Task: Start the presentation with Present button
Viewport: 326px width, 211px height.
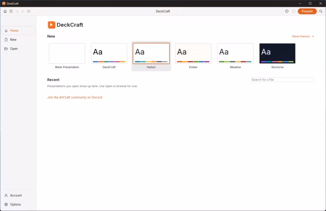Action: coord(307,11)
